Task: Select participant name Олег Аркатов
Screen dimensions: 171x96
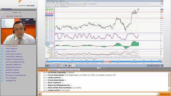Action: pos(11,78)
